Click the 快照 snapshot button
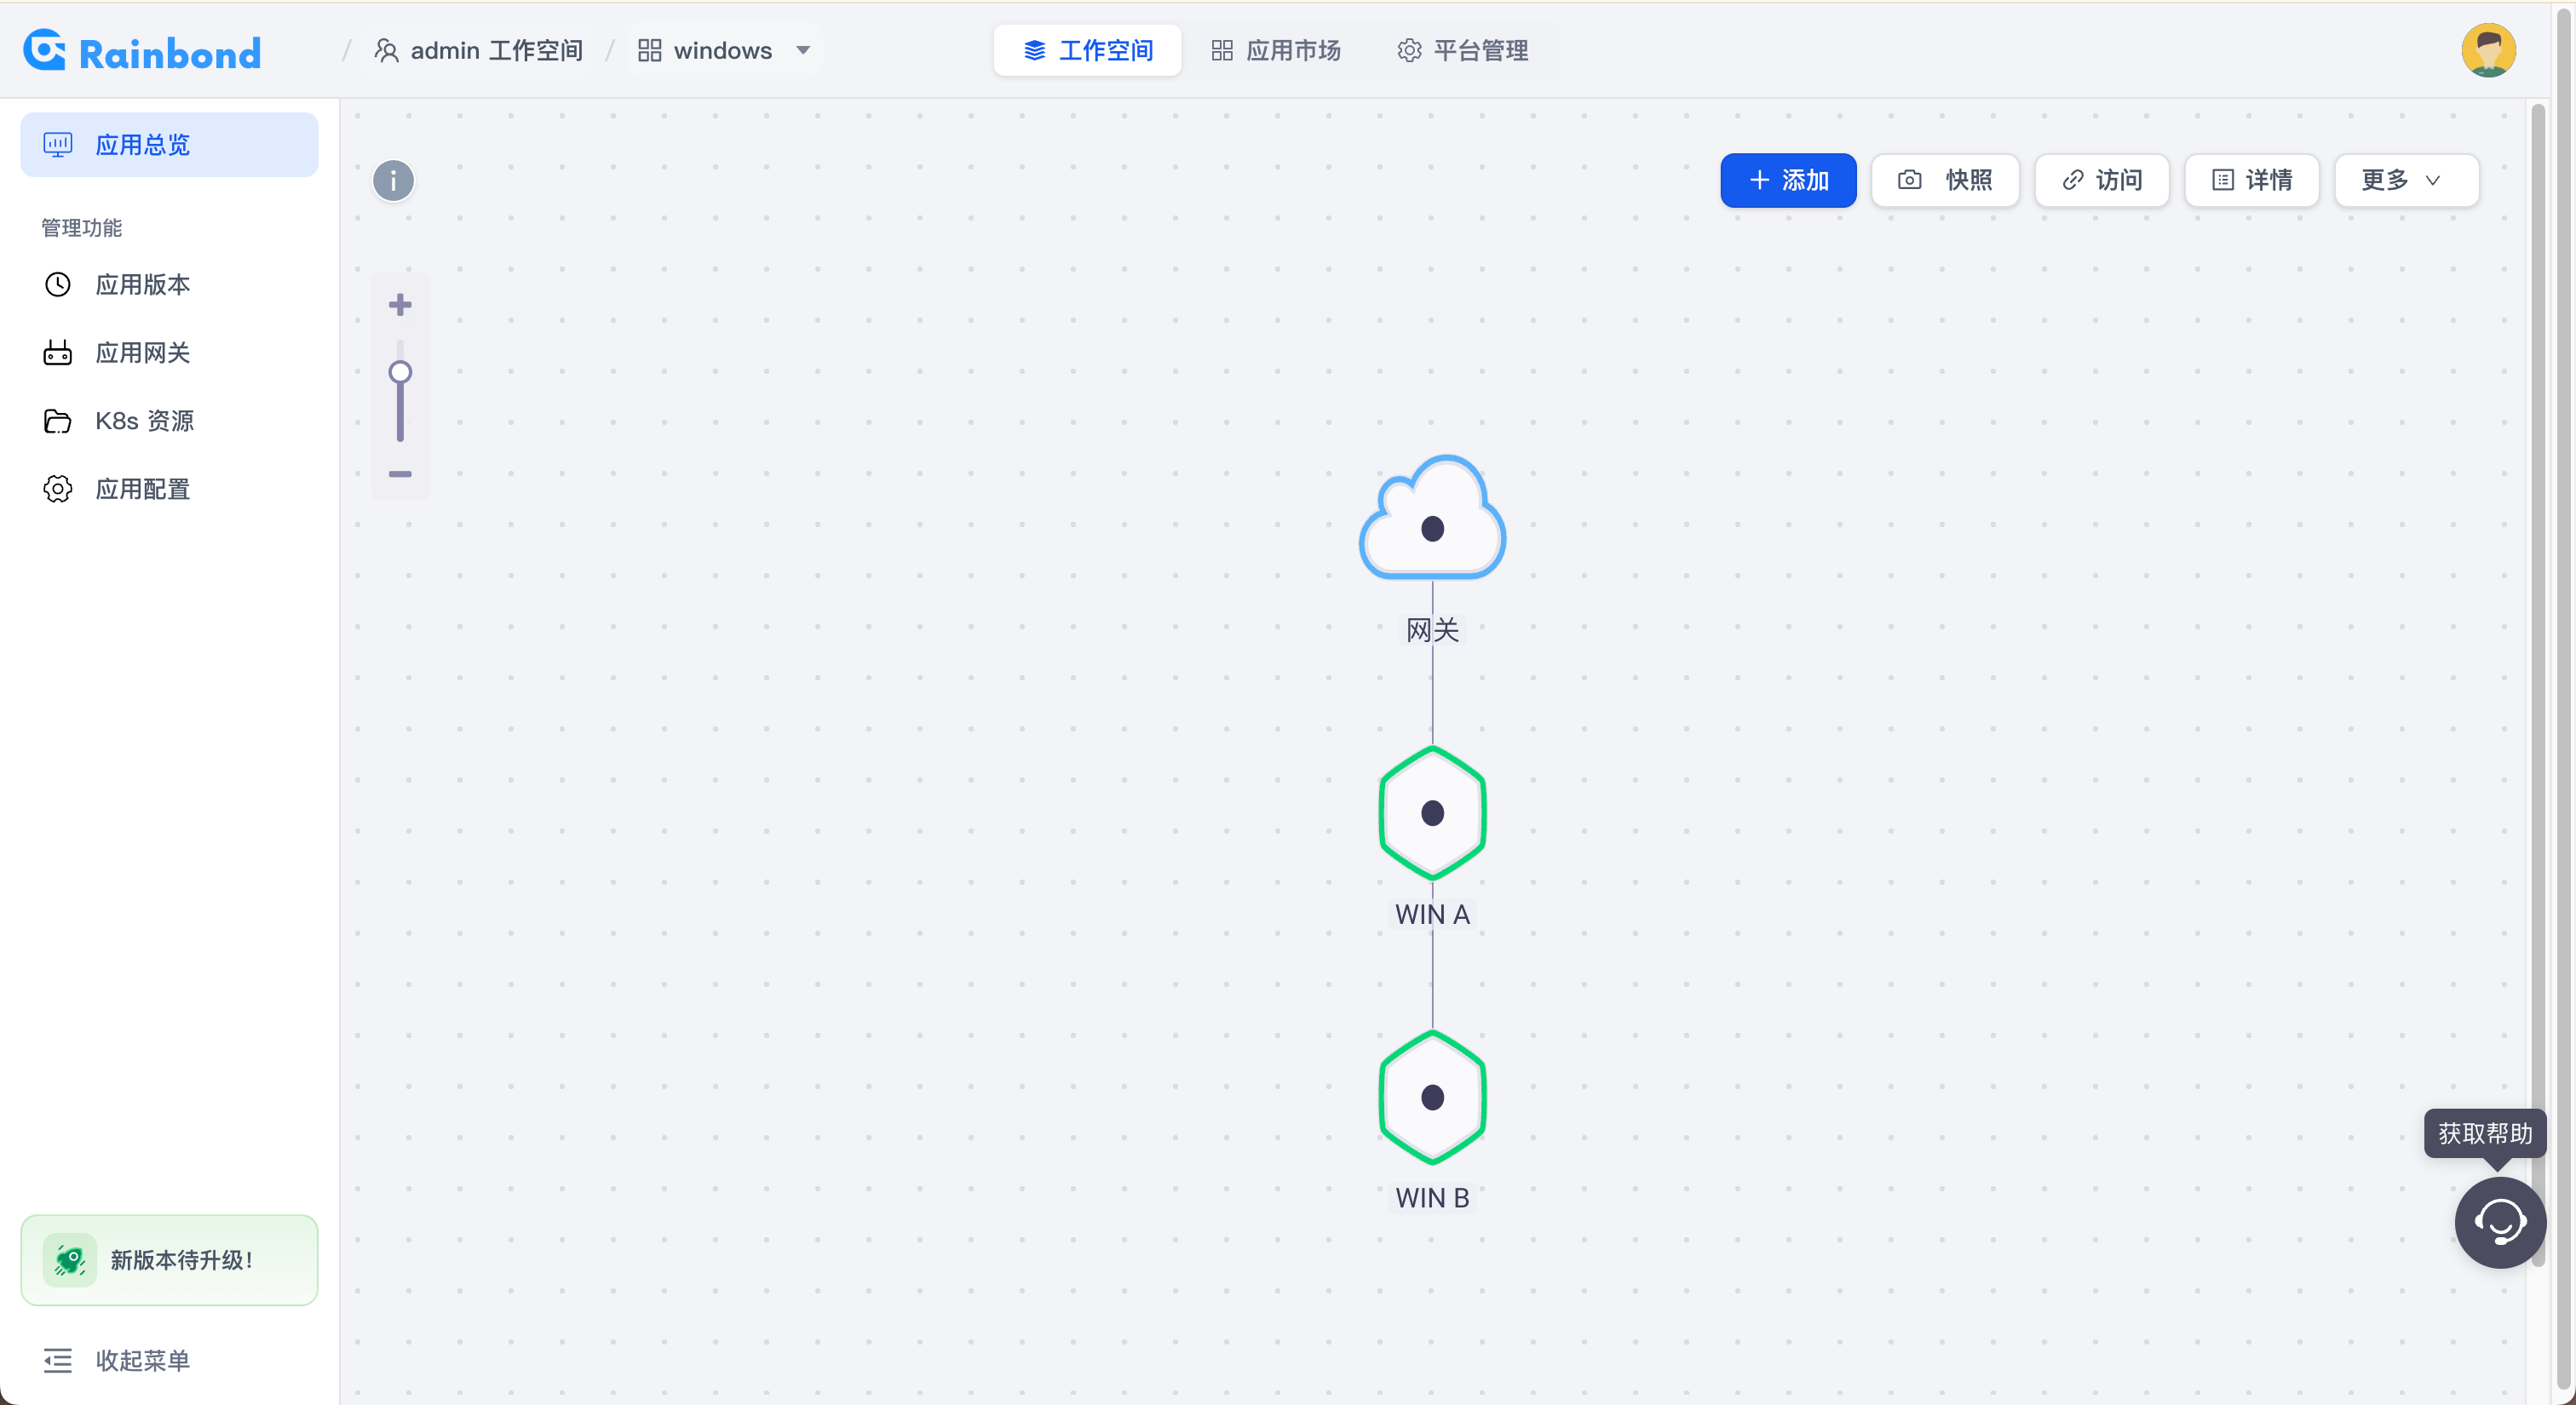Image resolution: width=2576 pixels, height=1405 pixels. coord(1945,180)
